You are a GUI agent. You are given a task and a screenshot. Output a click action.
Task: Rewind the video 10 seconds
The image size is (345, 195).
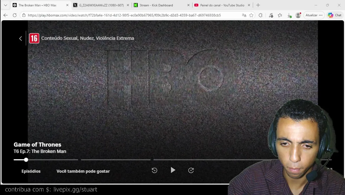[155, 170]
